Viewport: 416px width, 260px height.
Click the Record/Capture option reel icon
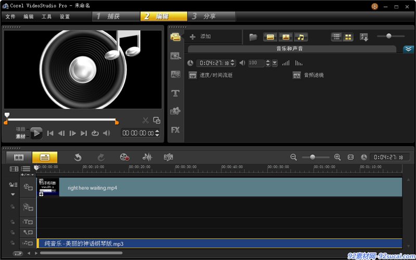[x=124, y=157]
